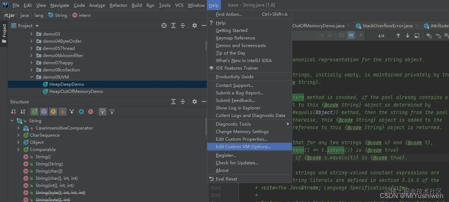Unselect occurrence icon in find bar
449x202 pixels.
[438, 36]
